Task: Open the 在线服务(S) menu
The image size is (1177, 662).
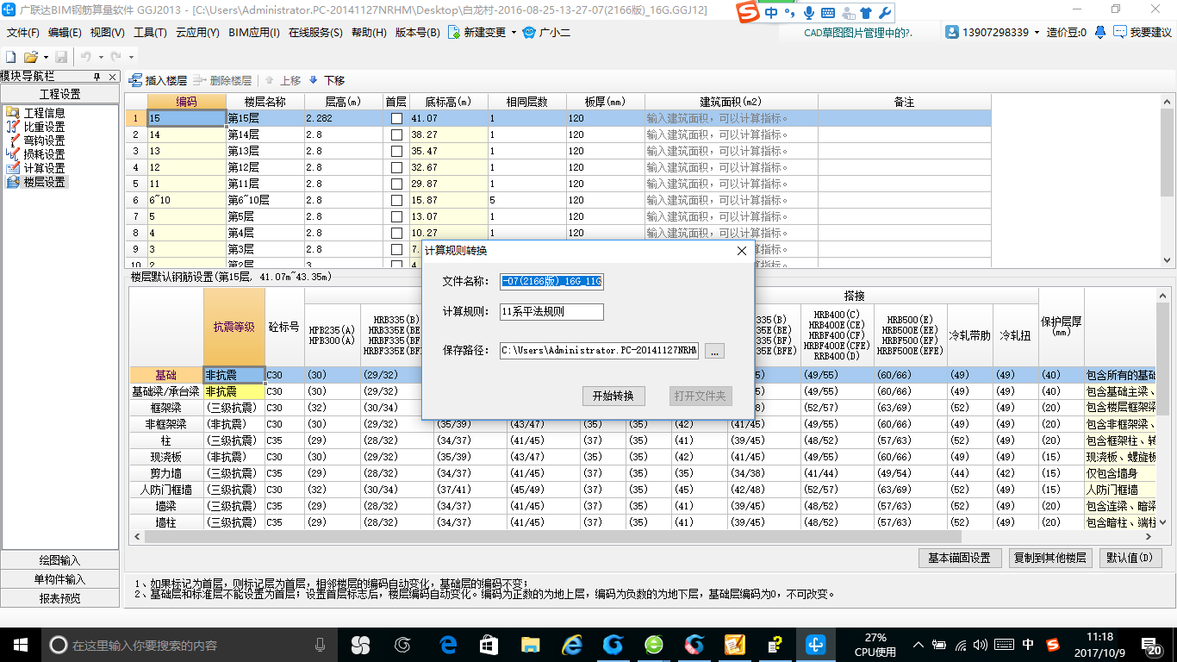Action: coord(316,33)
